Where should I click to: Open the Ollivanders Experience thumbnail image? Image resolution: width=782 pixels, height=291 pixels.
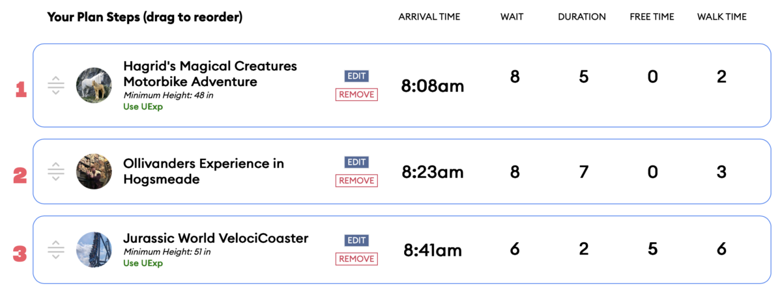94,171
